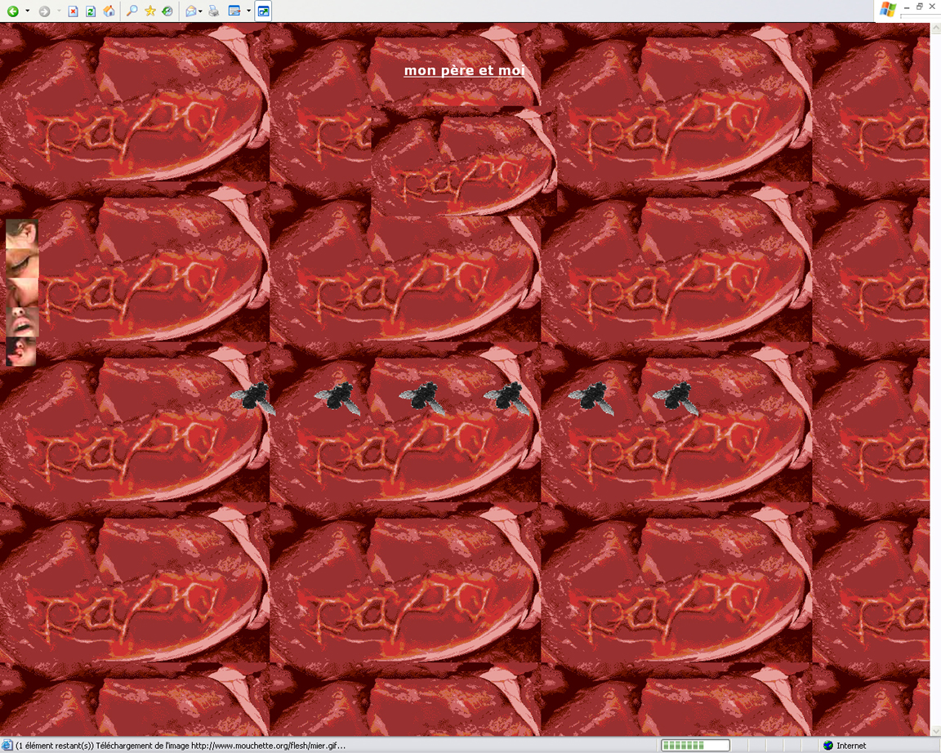The width and height of the screenshot is (941, 753).
Task: Restore down the browser window
Action: pos(920,6)
